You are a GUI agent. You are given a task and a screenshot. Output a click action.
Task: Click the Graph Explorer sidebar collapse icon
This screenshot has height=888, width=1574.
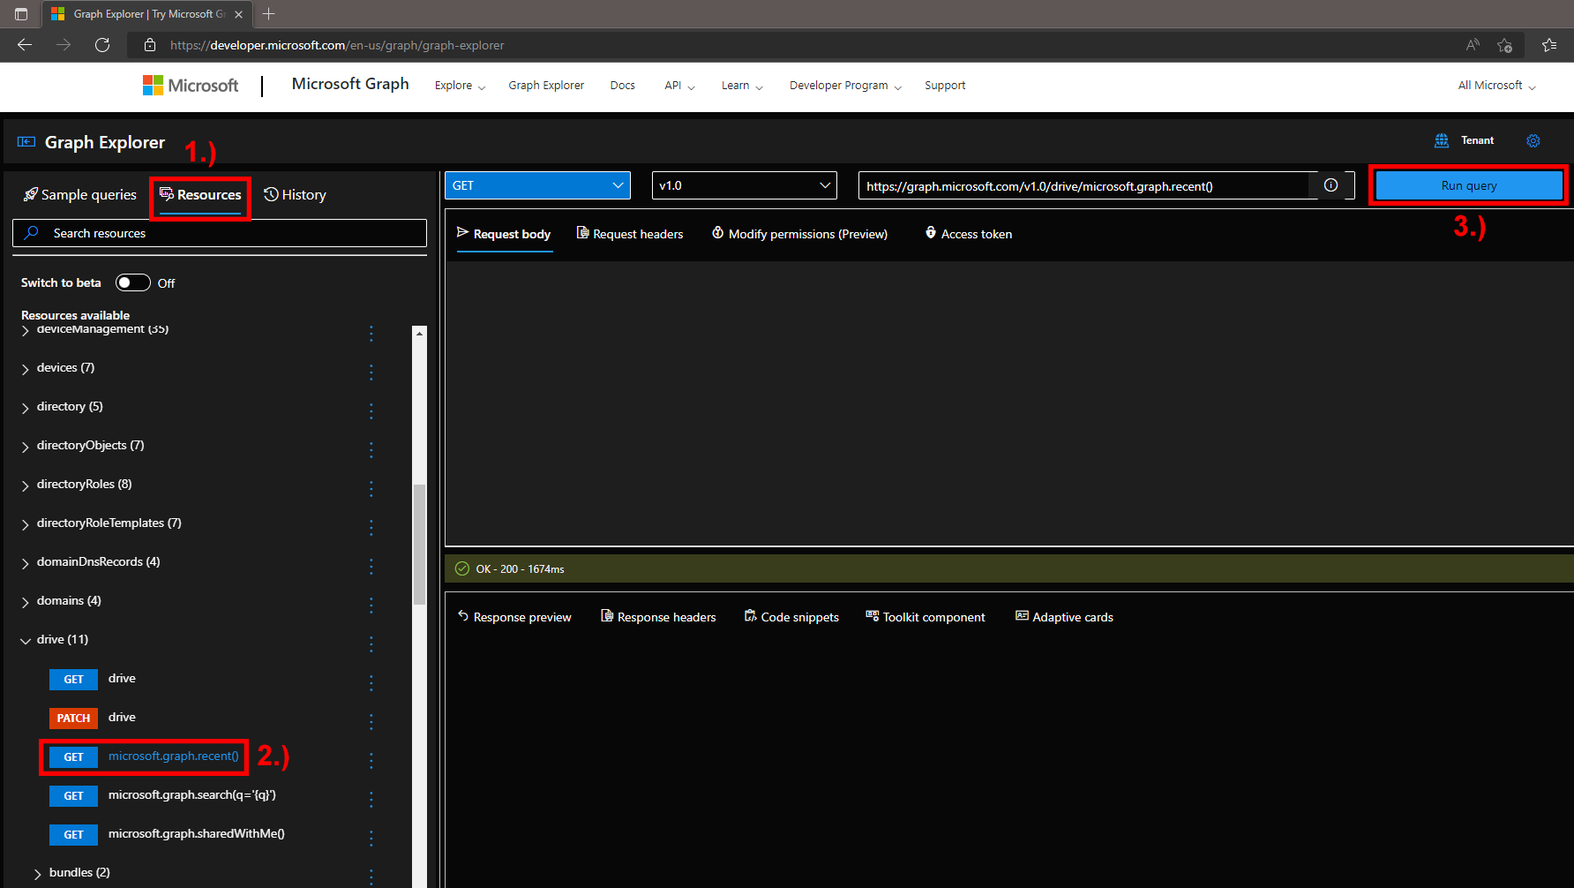(26, 142)
